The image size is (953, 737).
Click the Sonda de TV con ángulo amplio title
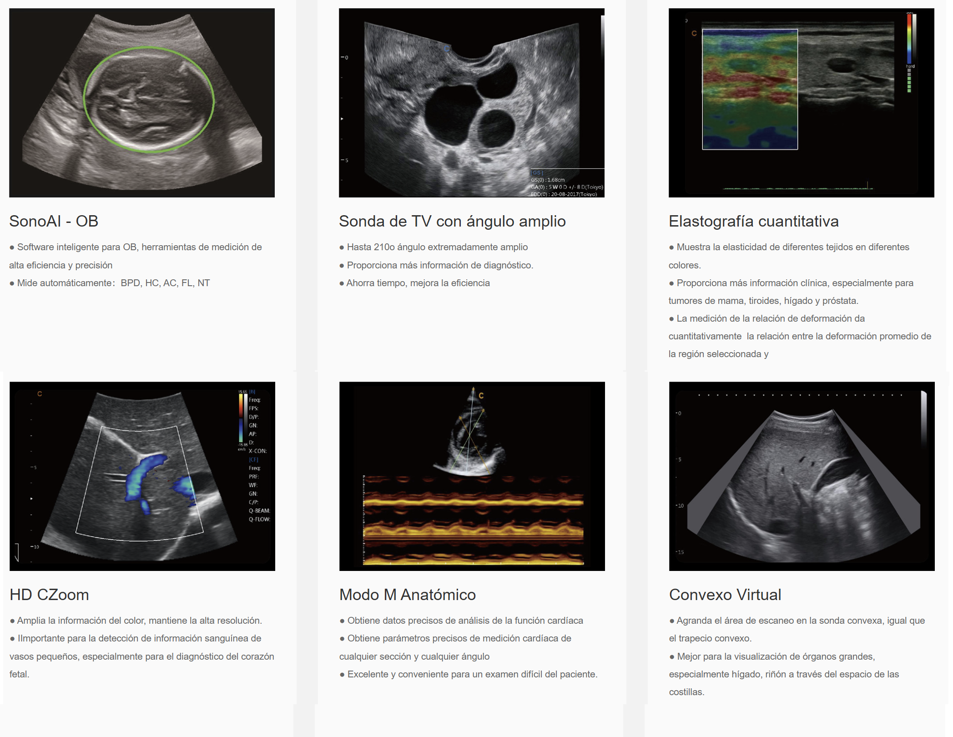(x=452, y=221)
